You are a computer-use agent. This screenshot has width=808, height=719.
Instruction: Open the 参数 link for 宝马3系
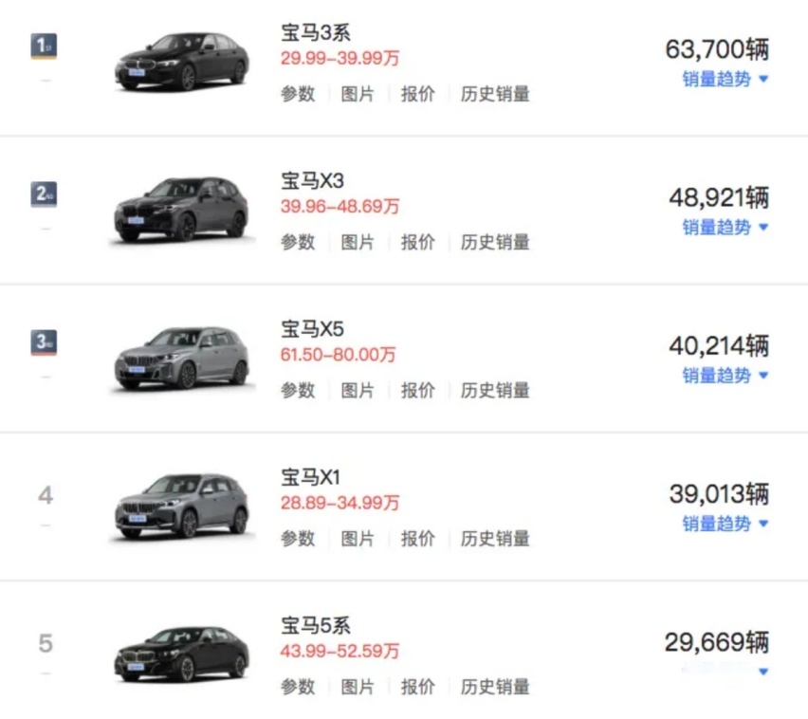tap(298, 94)
